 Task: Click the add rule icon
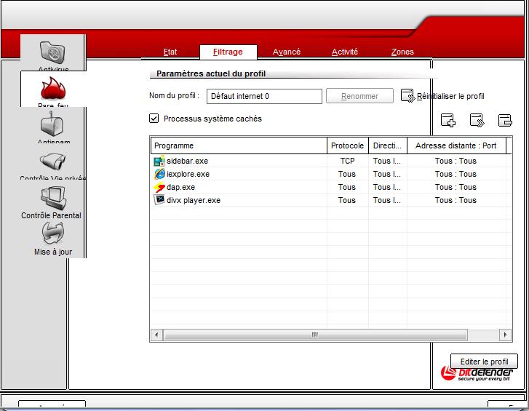[x=448, y=120]
